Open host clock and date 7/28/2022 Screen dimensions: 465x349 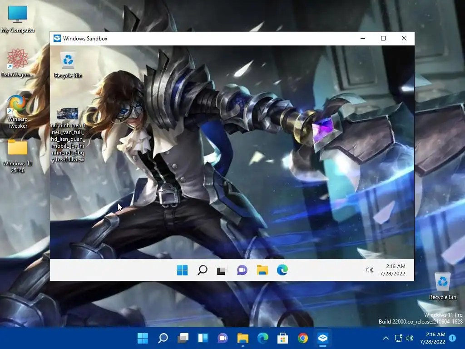tap(433, 338)
